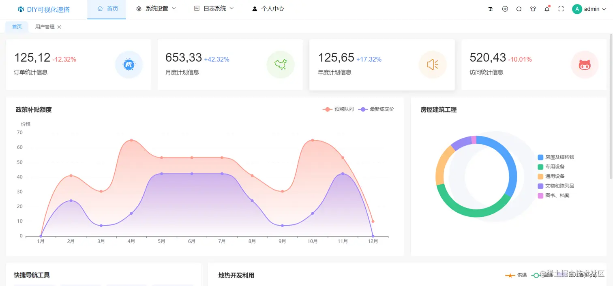
Task: Expand the 日志系统 dropdown menu
Action: (232, 9)
